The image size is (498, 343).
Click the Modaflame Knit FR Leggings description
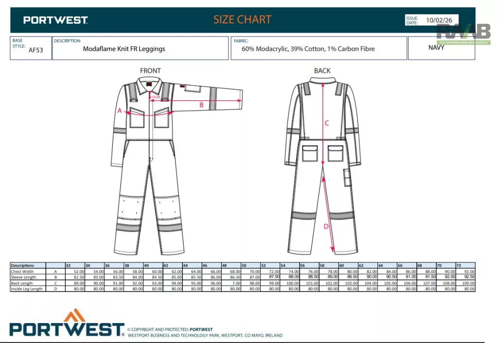[124, 49]
